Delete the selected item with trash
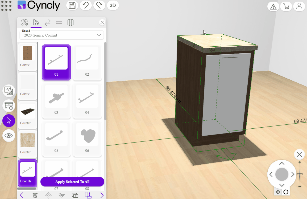Image resolution: width=307 pixels, height=199 pixels. (35, 195)
